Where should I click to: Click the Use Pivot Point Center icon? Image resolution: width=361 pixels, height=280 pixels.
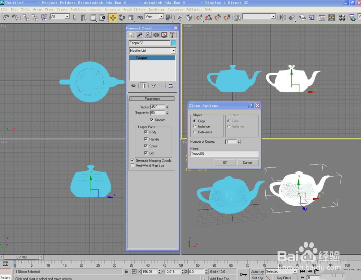169,17
